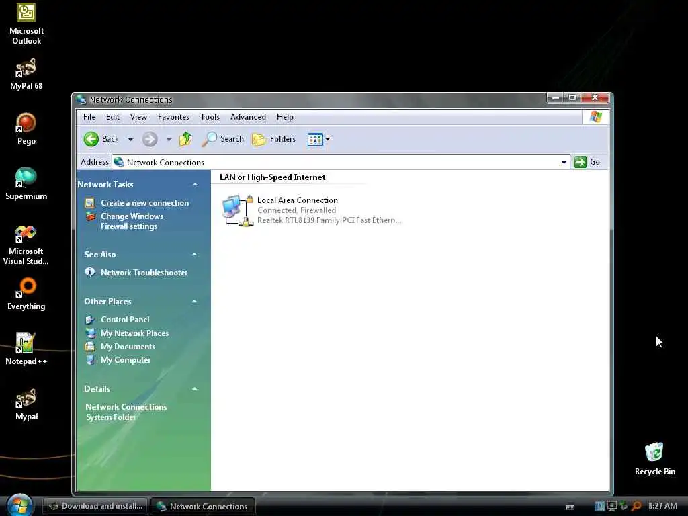Click the green Back arrow icon

[x=91, y=139]
